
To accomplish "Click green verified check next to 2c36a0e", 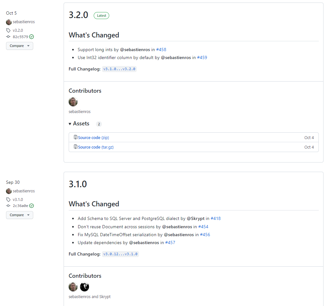I will 31,206.
